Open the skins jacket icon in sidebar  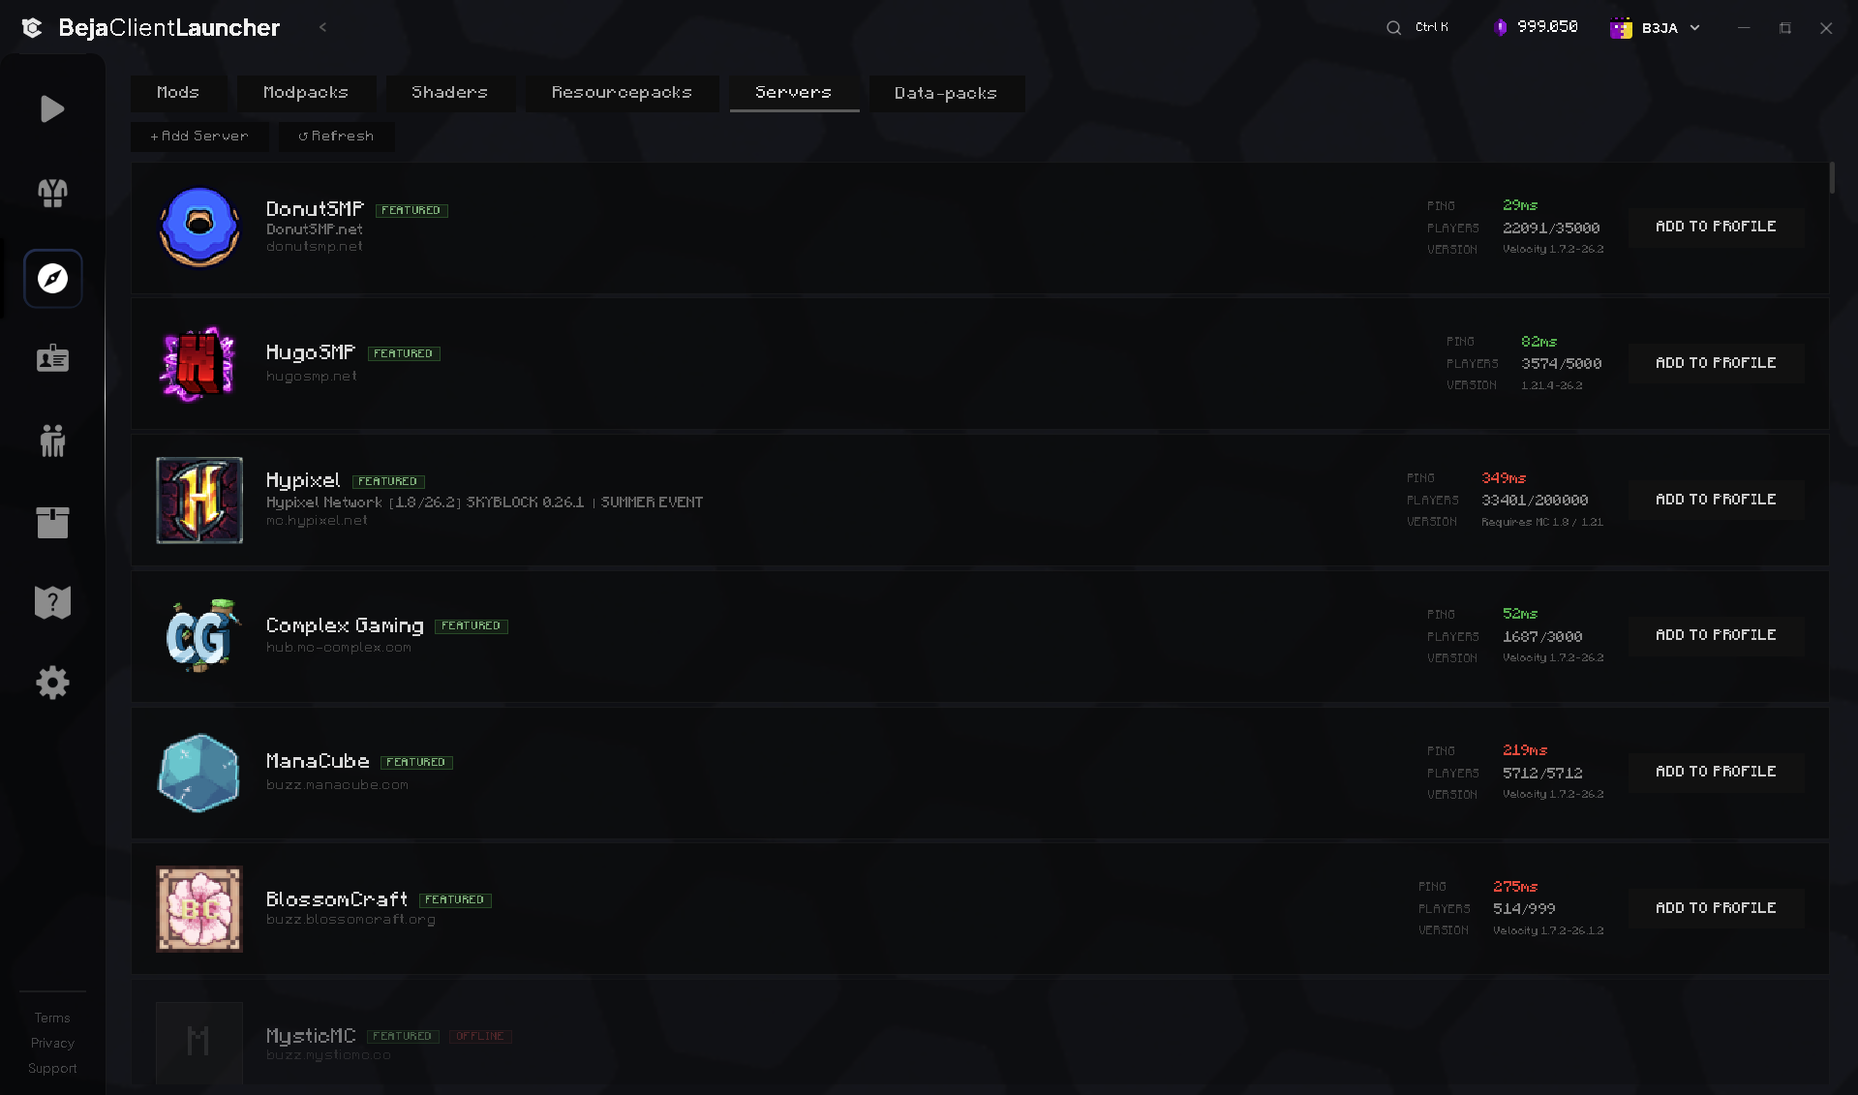click(52, 194)
